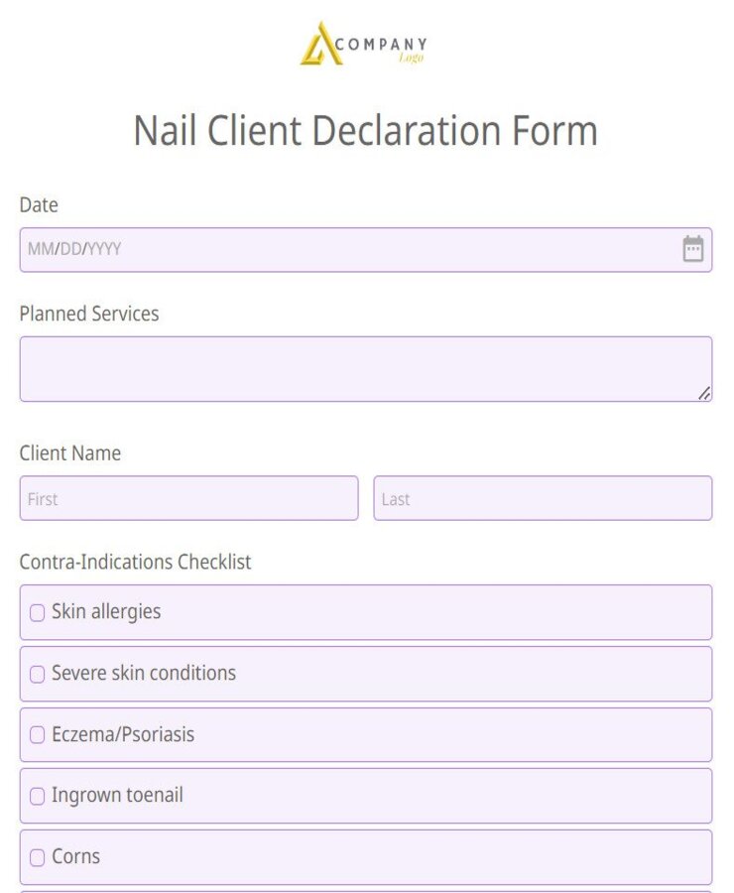Click the Nail Client Declaration Form title

point(366,130)
